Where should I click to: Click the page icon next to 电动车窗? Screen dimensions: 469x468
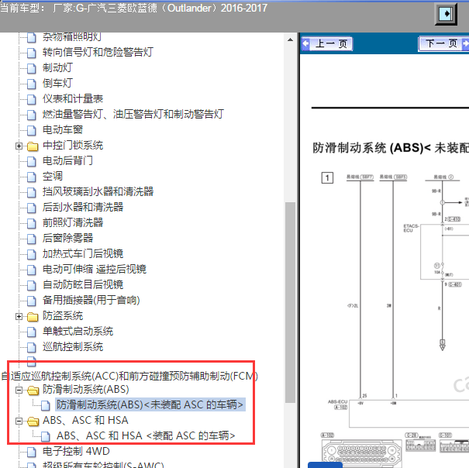[x=32, y=130]
